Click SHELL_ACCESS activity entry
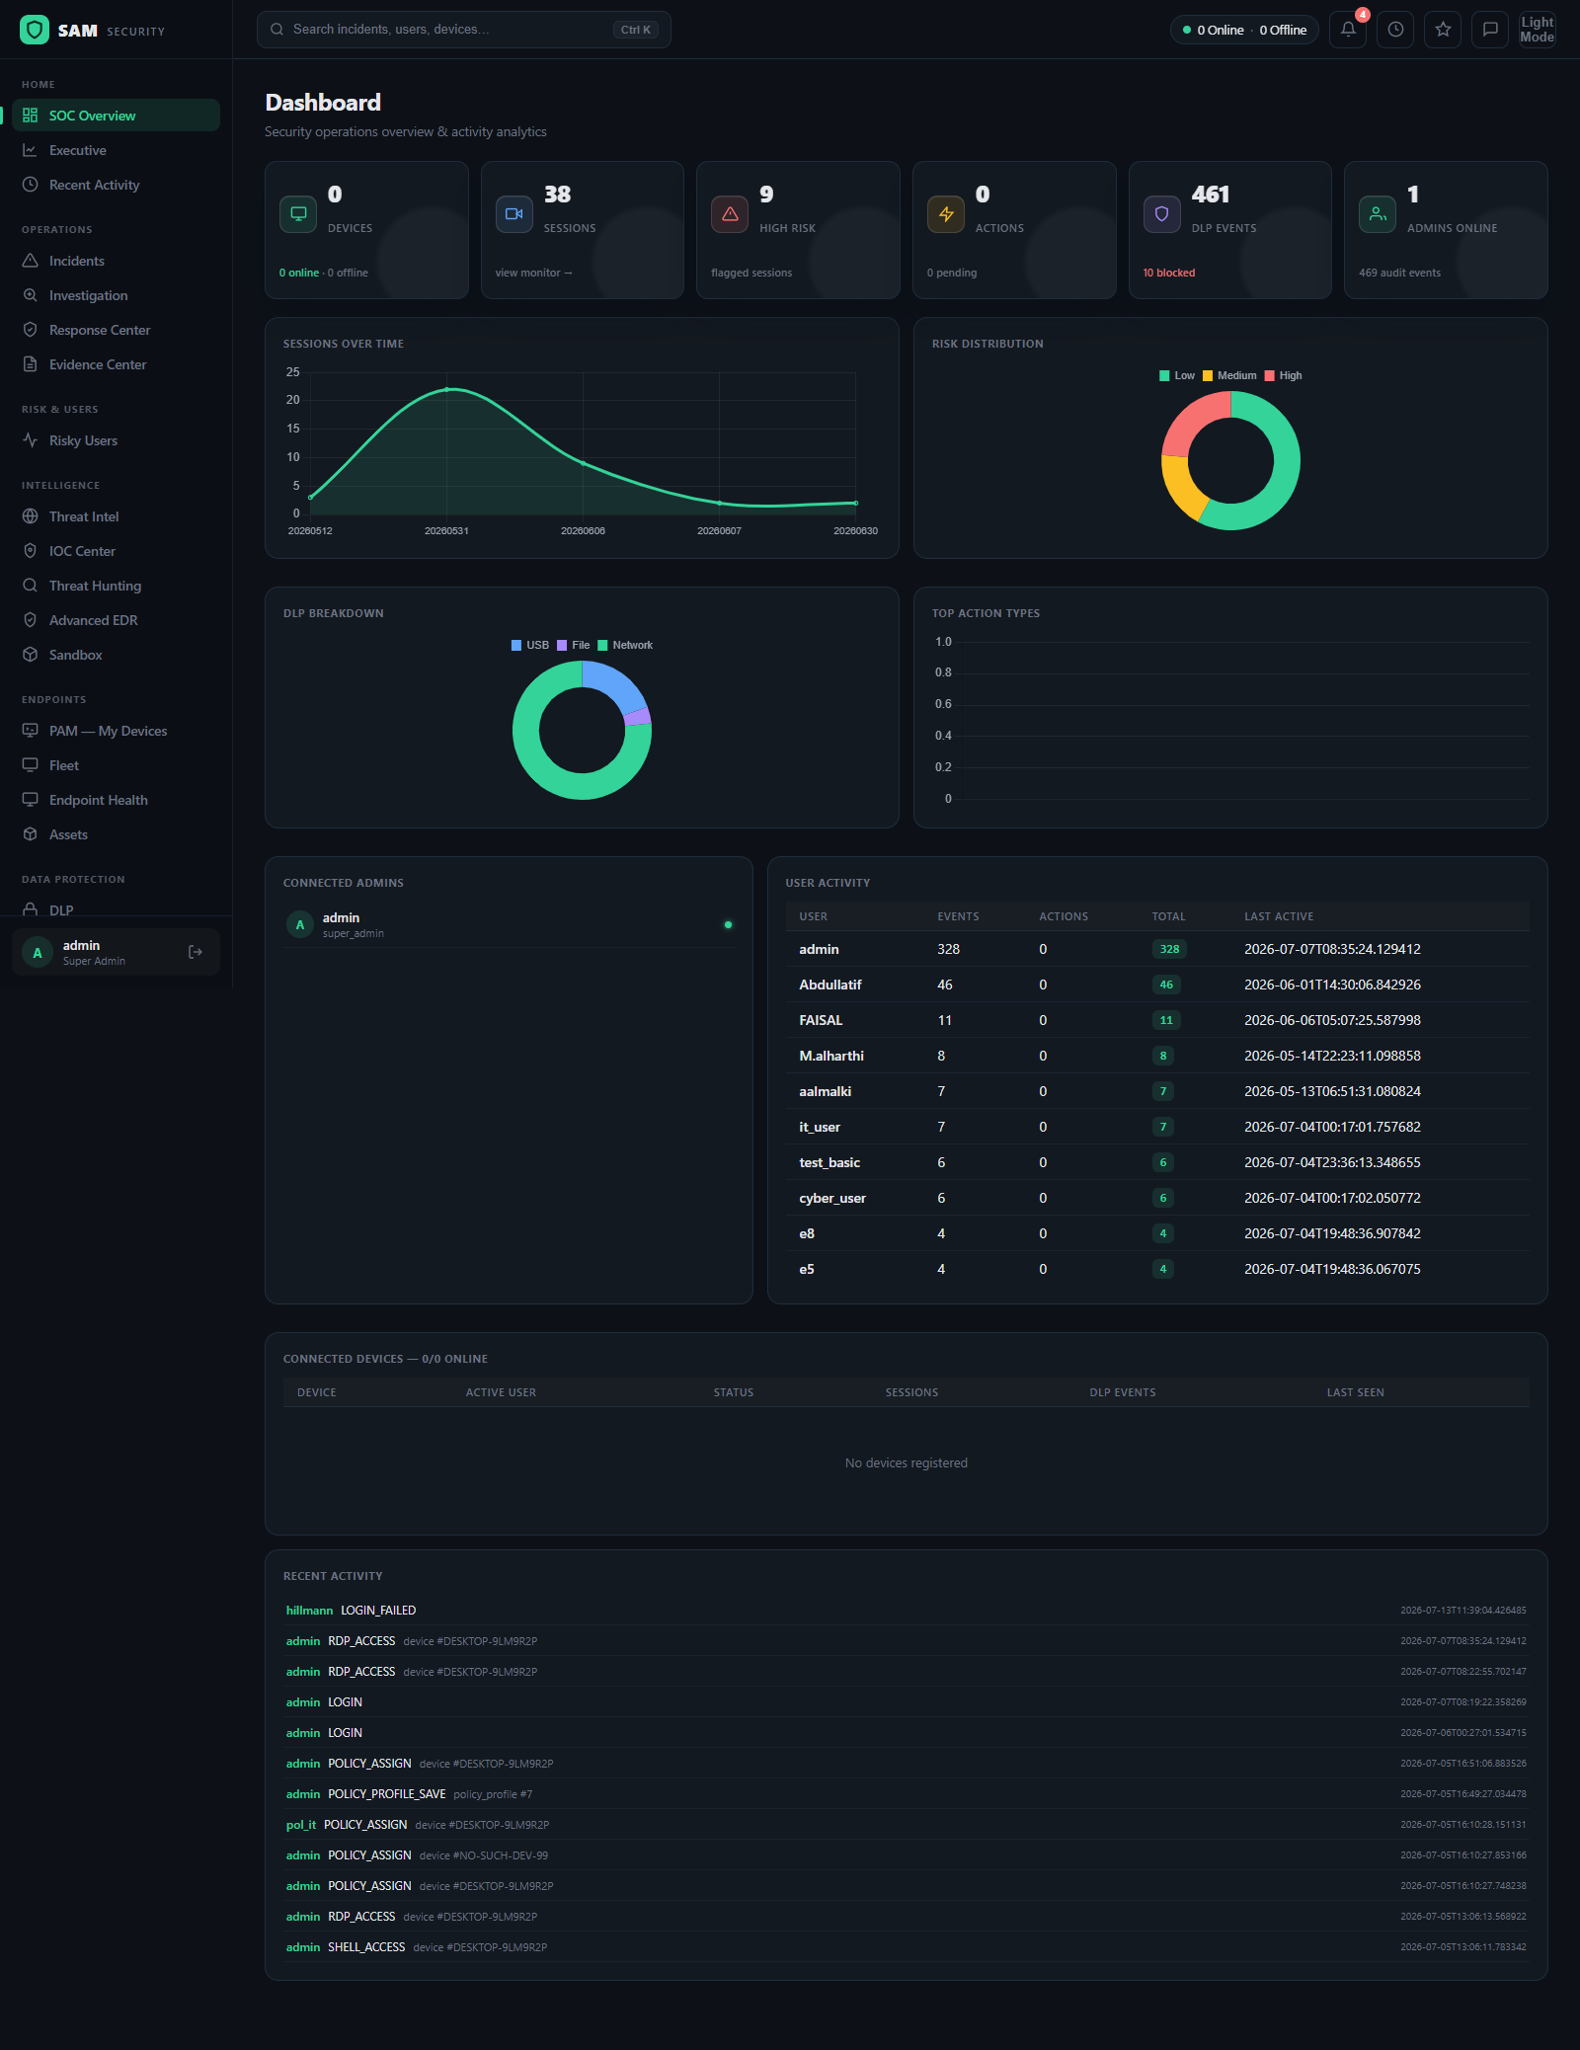 pos(906,1947)
